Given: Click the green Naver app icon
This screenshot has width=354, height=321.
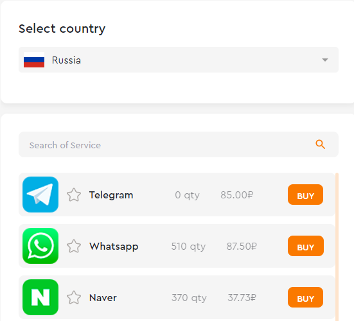Looking at the screenshot, I should [40, 297].
